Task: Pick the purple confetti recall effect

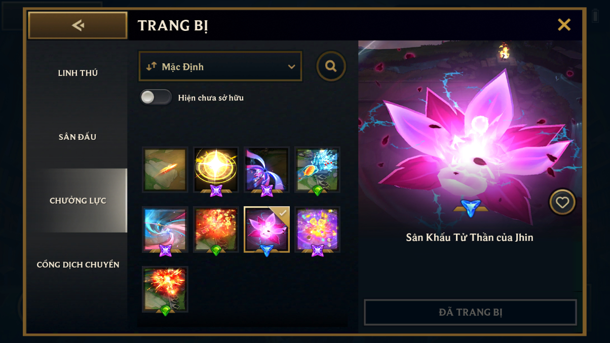Action: click(317, 230)
